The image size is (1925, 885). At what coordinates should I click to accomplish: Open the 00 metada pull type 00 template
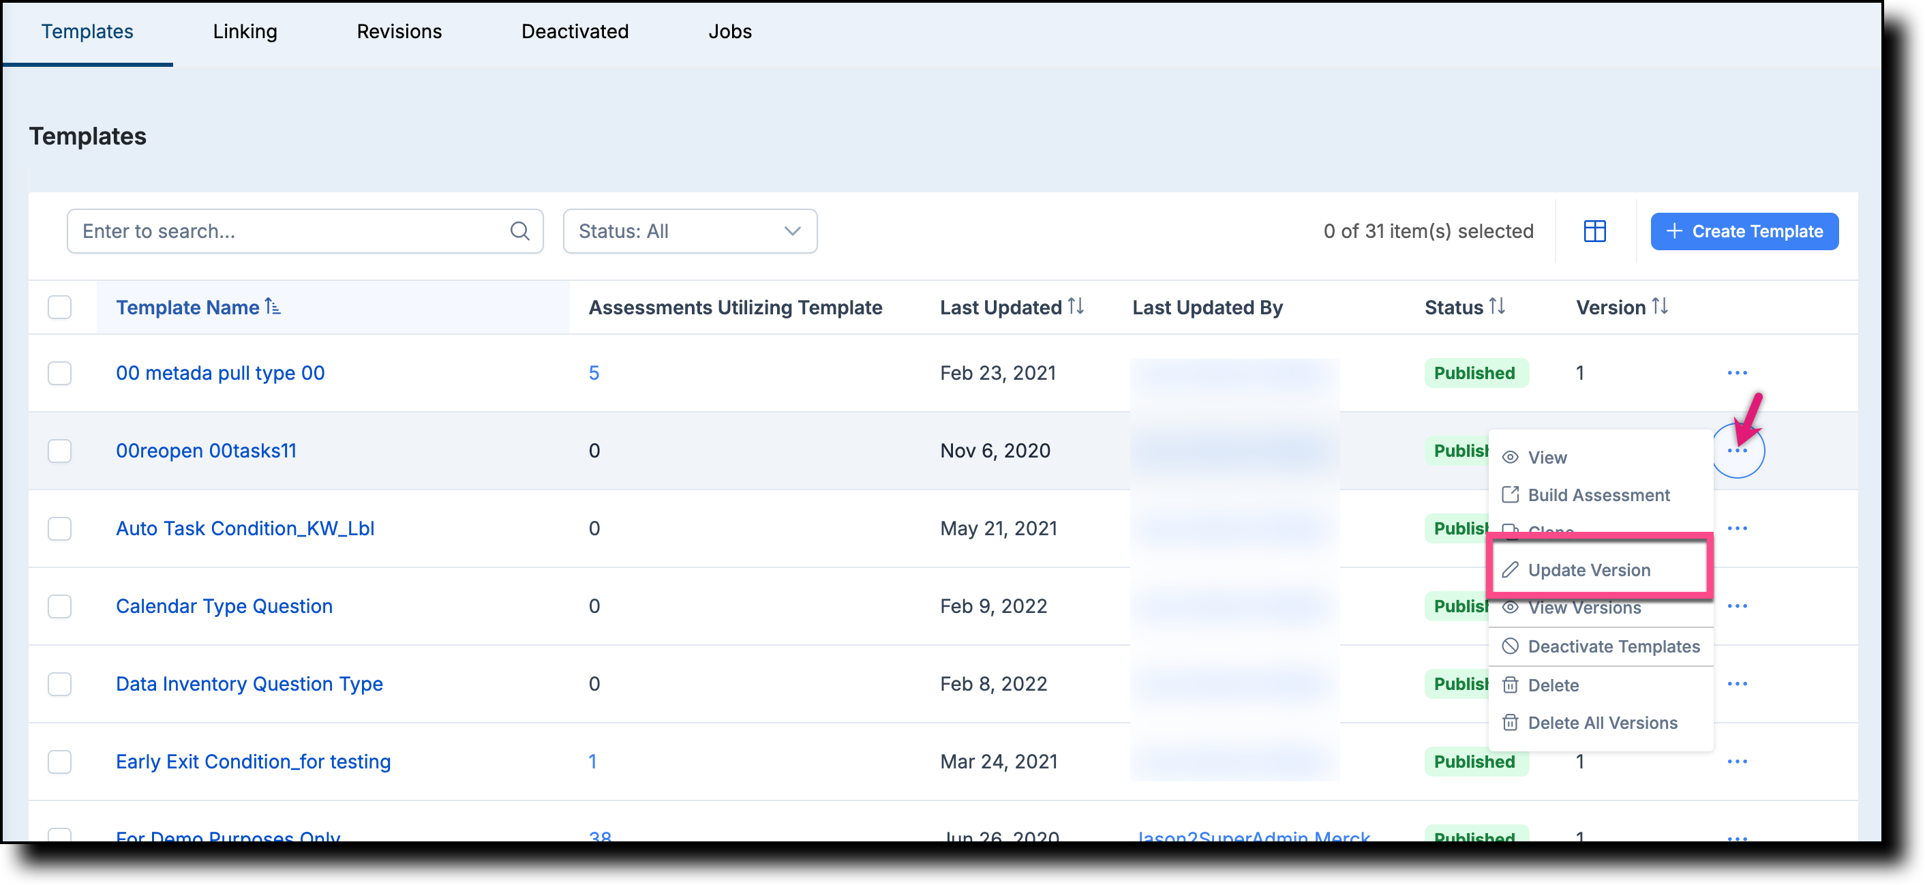pyautogui.click(x=220, y=373)
